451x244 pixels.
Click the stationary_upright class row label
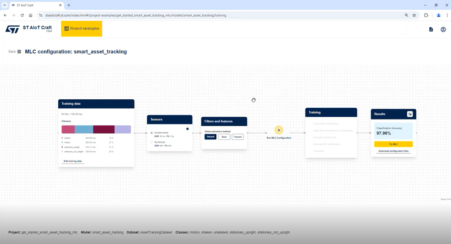click(72, 147)
